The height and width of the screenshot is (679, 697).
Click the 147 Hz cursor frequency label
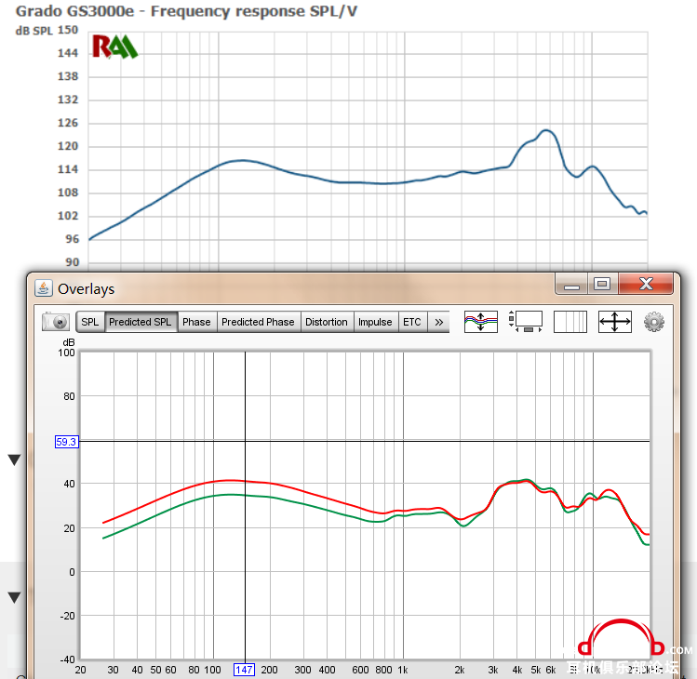(244, 670)
